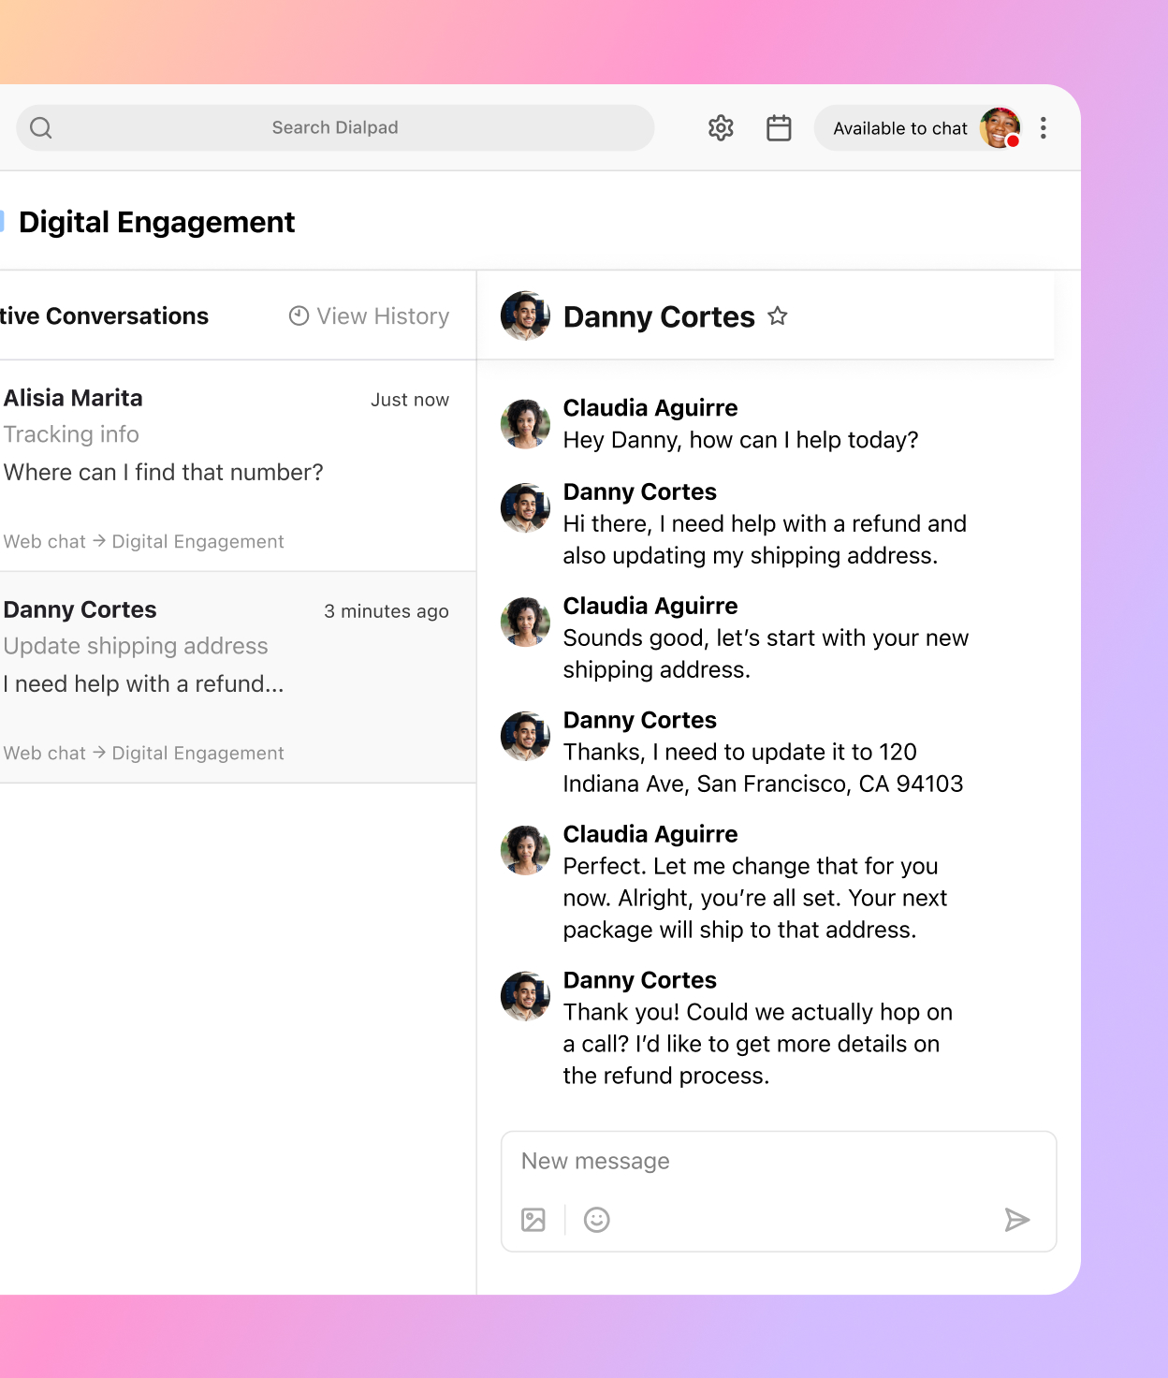Click Claudia avatar on 'Perfect' message

pos(525,850)
